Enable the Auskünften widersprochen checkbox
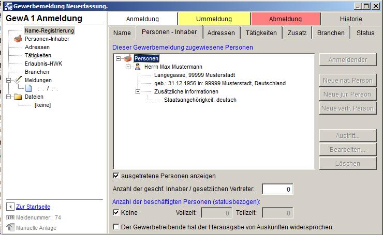The image size is (383, 235). pyautogui.click(x=116, y=227)
